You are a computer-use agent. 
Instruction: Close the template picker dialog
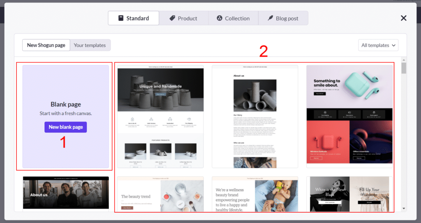[403, 18]
